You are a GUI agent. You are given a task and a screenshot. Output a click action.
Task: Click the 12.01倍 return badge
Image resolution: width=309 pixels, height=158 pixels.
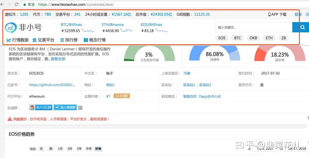coord(122,96)
